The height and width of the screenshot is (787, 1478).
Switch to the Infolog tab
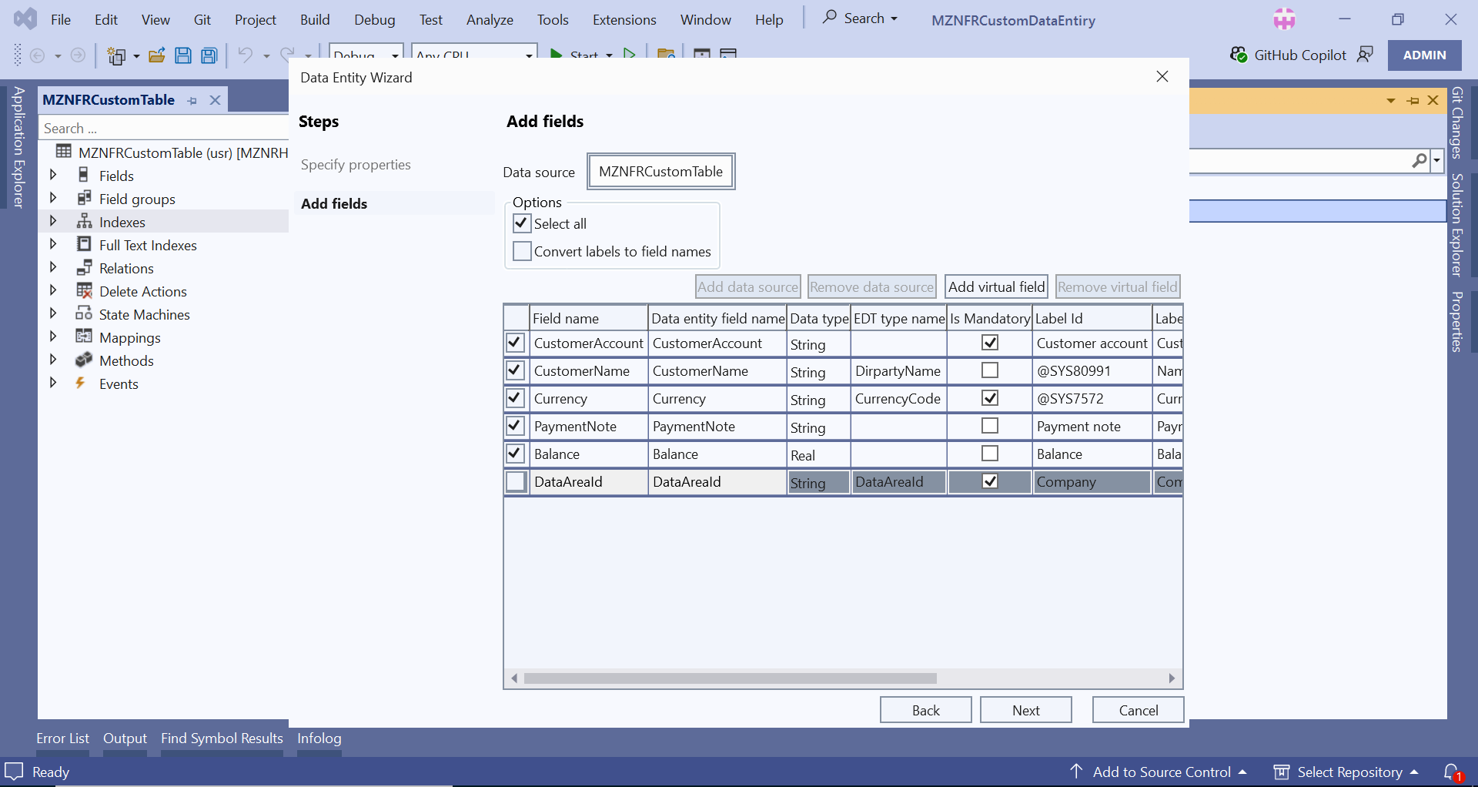319,738
